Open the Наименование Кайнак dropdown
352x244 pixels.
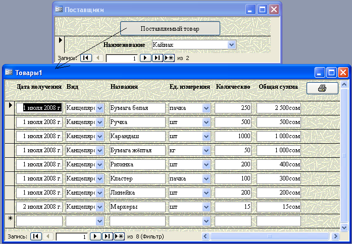coord(231,44)
